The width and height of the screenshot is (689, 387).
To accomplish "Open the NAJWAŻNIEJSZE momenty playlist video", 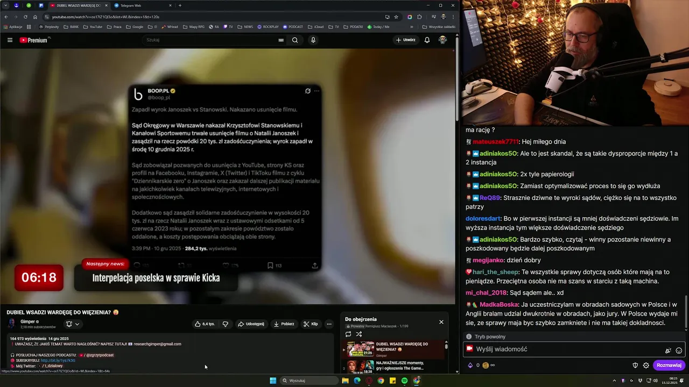I will point(400,365).
